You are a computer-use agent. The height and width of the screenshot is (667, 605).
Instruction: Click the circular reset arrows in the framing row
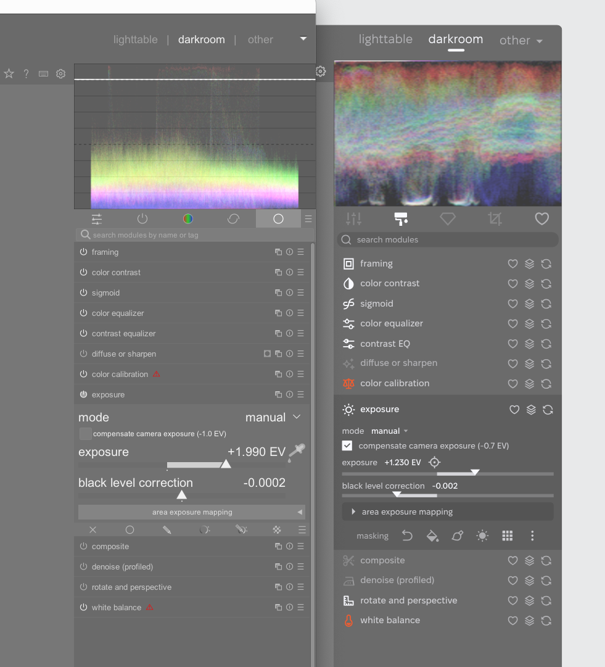click(x=546, y=264)
